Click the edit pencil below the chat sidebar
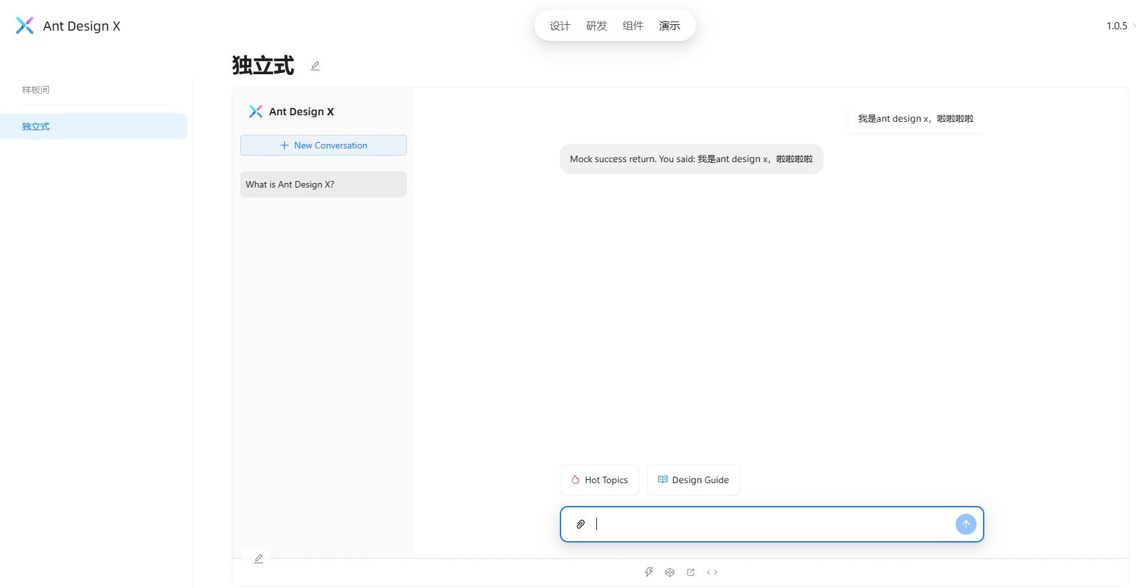Image resolution: width=1136 pixels, height=588 pixels. tap(258, 559)
